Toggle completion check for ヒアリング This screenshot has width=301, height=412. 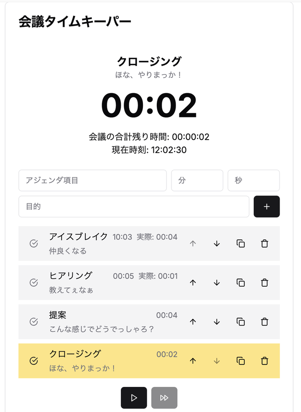(x=34, y=283)
